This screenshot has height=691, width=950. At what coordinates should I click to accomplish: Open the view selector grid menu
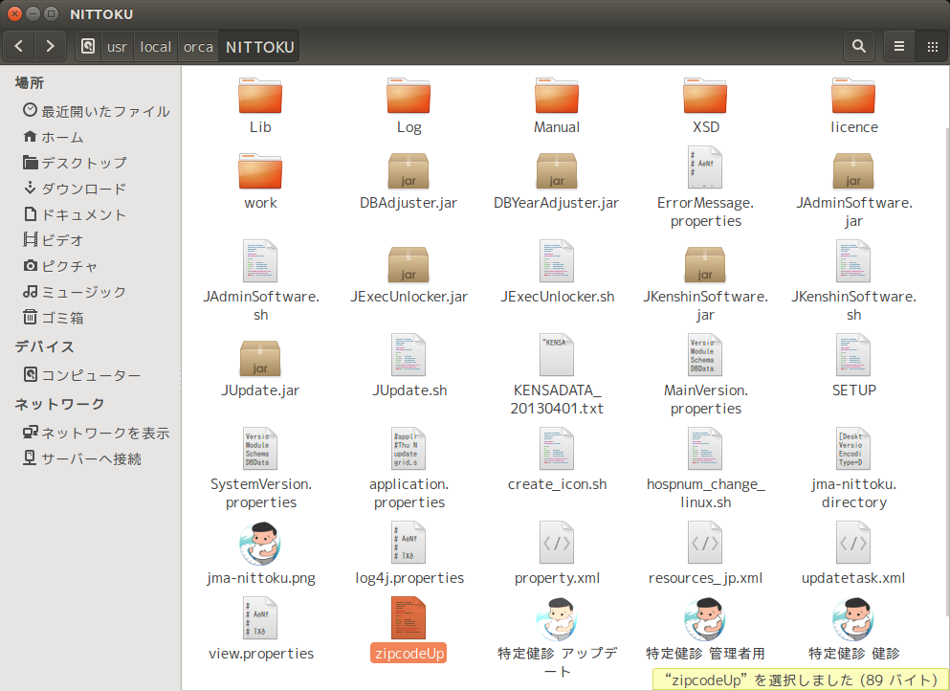click(x=932, y=46)
